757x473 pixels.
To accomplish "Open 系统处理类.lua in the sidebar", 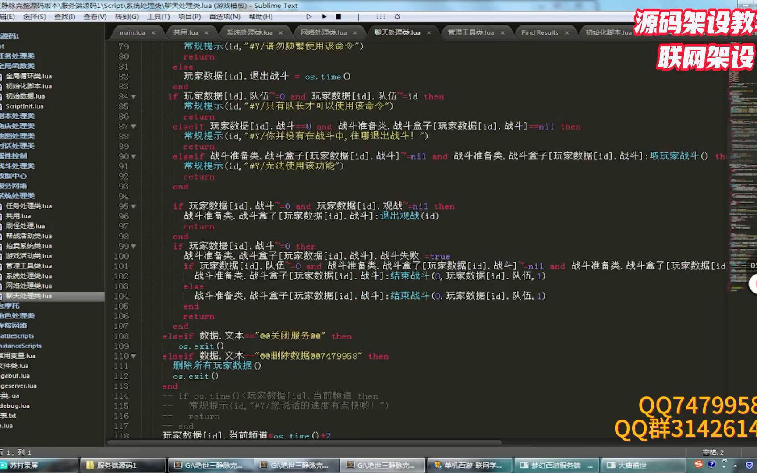I will coord(28,276).
